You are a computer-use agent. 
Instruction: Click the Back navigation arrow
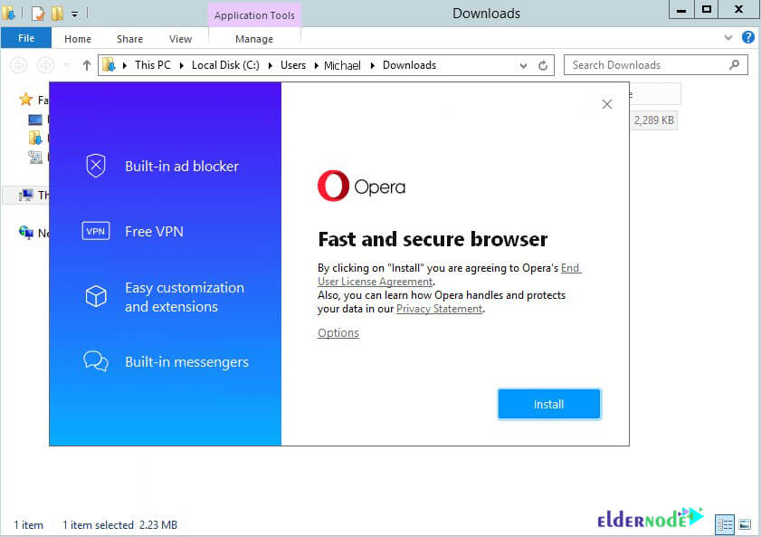point(18,65)
